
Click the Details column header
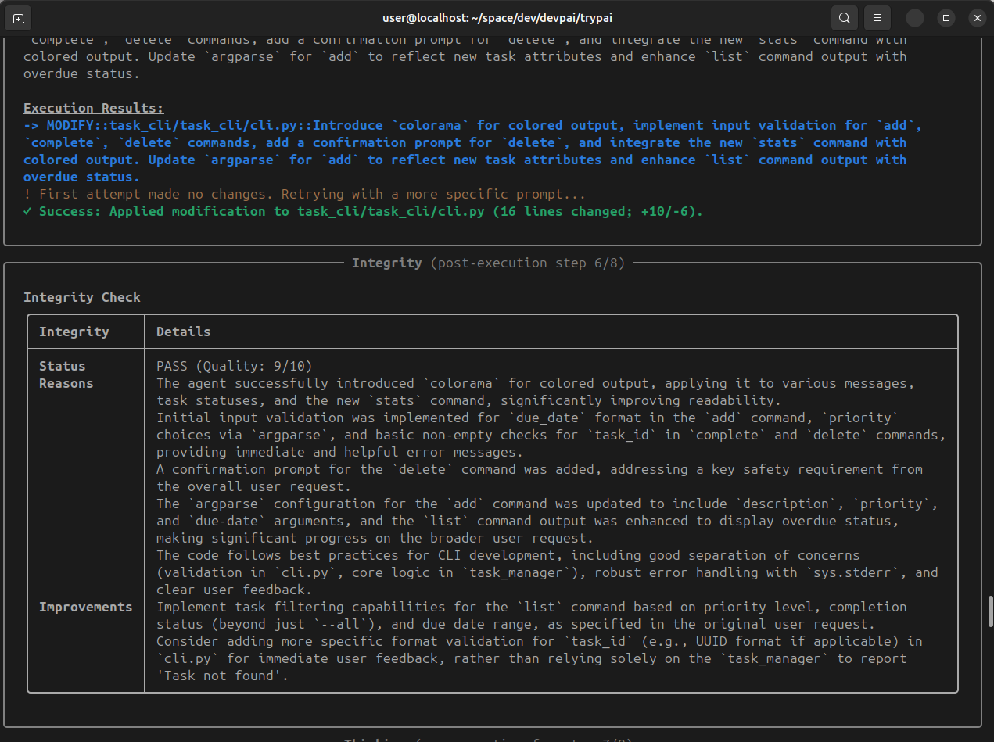183,332
